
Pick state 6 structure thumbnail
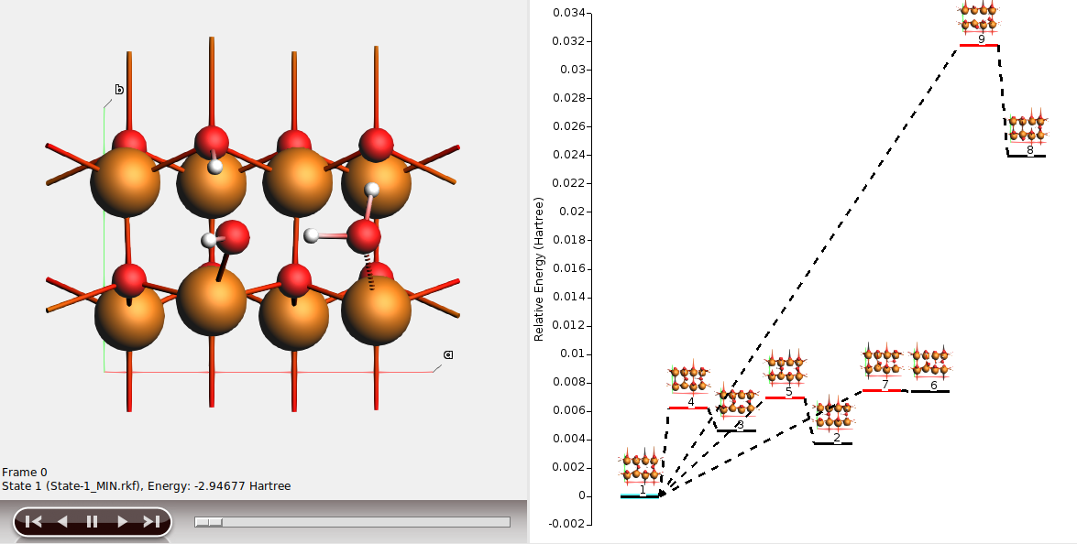931,362
